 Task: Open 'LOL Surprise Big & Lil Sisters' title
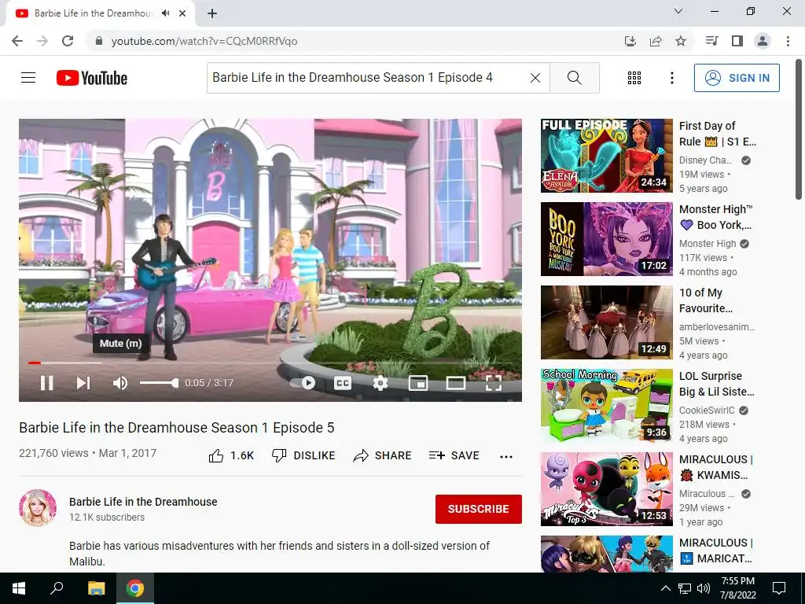point(717,384)
